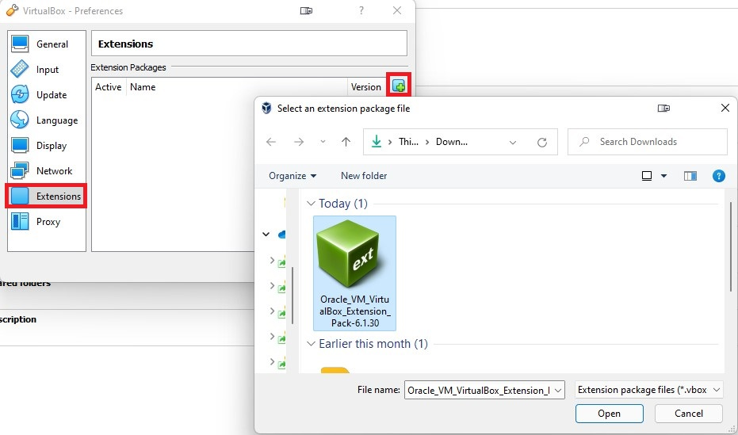Open the Network preferences section
Image resolution: width=738 pixels, height=435 pixels.
(46, 171)
